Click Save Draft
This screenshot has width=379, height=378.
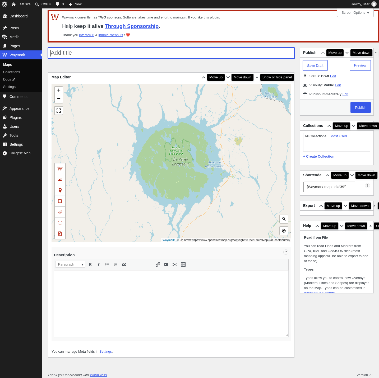[x=315, y=65]
